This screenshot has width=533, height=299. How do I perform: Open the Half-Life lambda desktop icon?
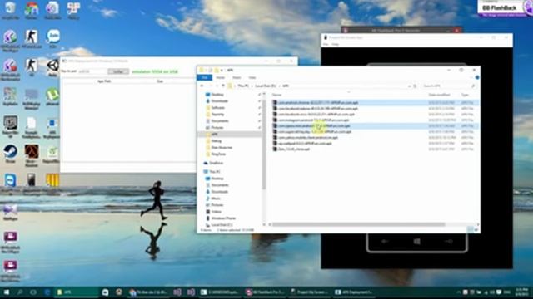pyautogui.click(x=32, y=154)
